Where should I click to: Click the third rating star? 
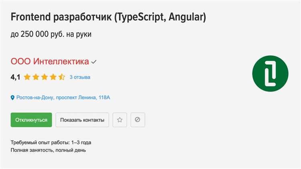45,77
